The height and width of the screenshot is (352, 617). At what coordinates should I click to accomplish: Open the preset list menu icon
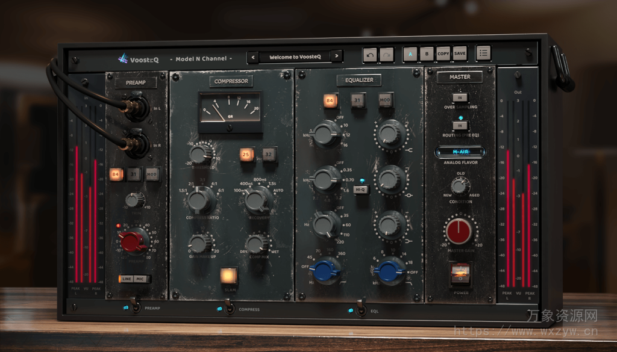(483, 53)
